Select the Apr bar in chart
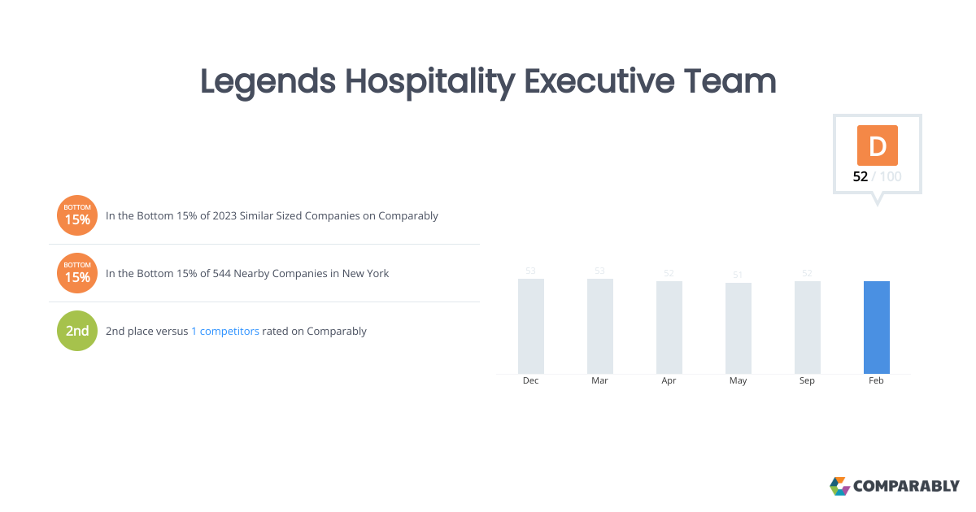Screen dimensions: 976x512 click(669, 328)
